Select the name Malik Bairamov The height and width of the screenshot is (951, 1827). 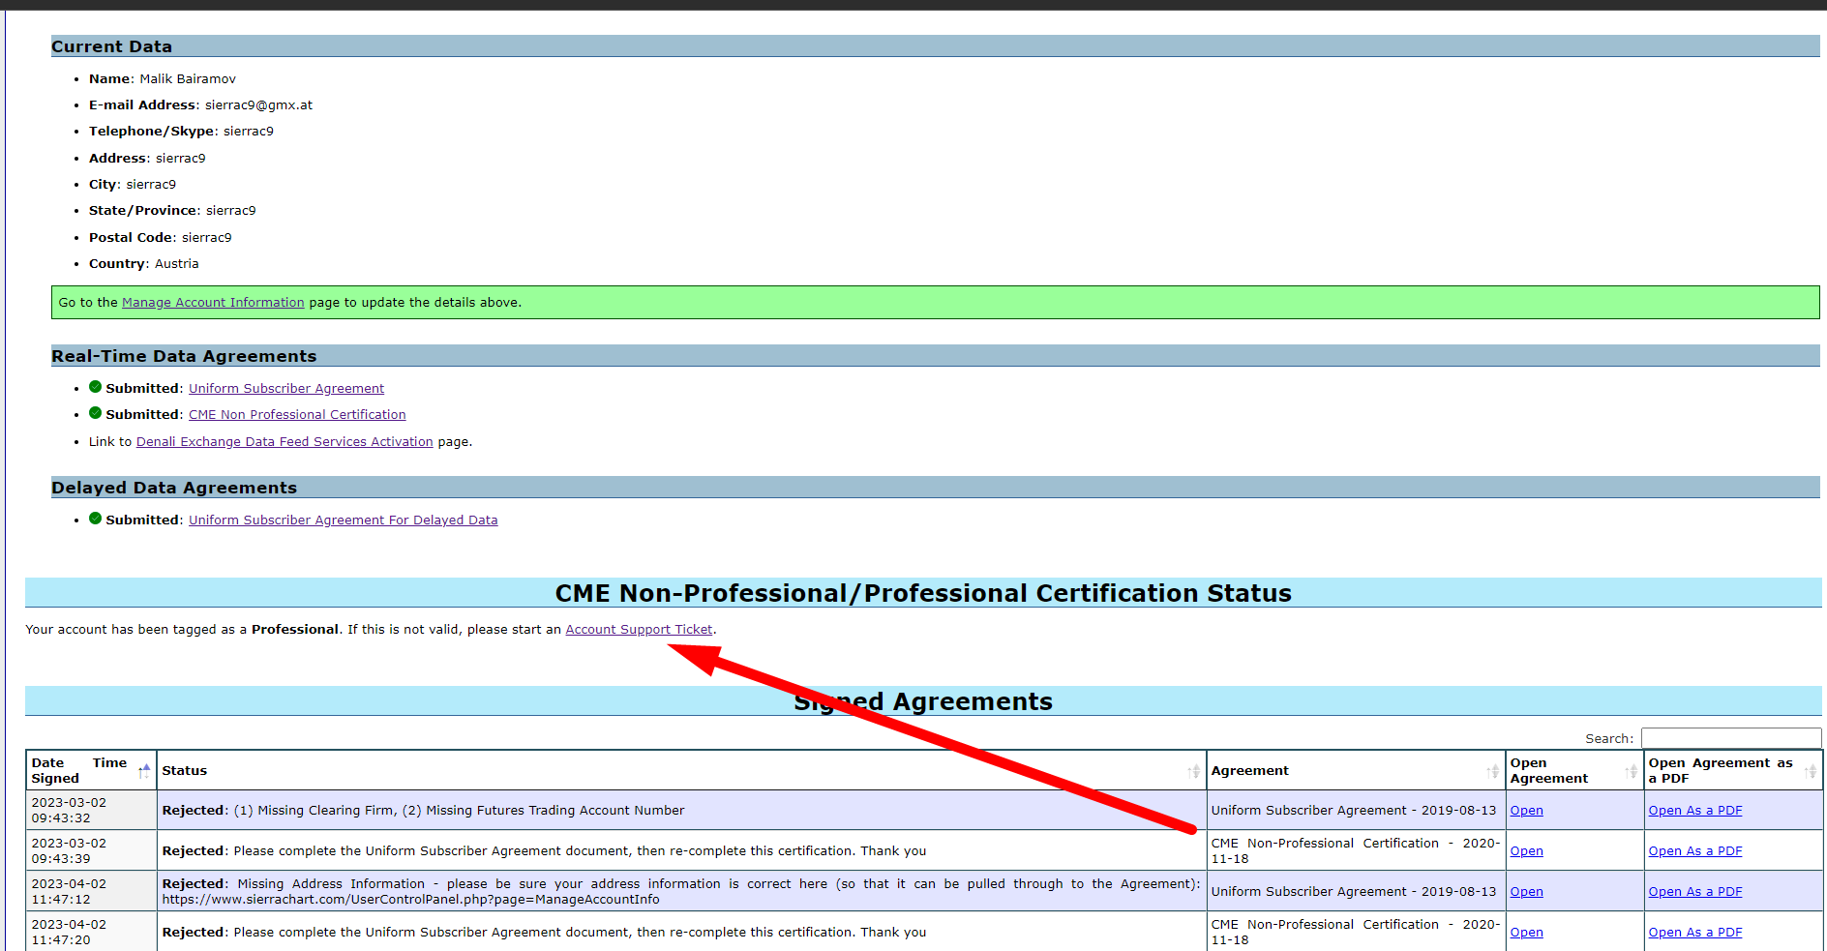pyautogui.click(x=188, y=79)
